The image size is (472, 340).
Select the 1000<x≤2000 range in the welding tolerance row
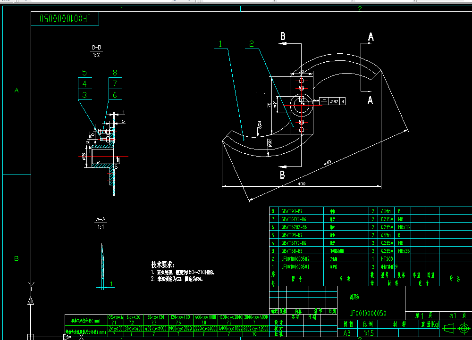(x=180, y=329)
